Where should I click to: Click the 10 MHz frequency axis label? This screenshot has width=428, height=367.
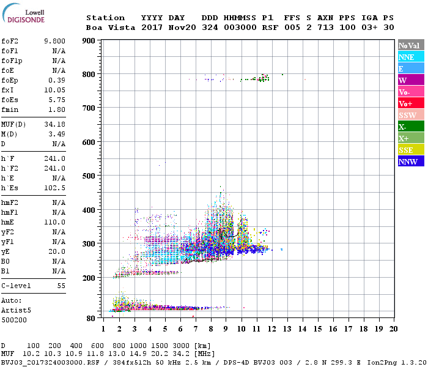[241, 329]
